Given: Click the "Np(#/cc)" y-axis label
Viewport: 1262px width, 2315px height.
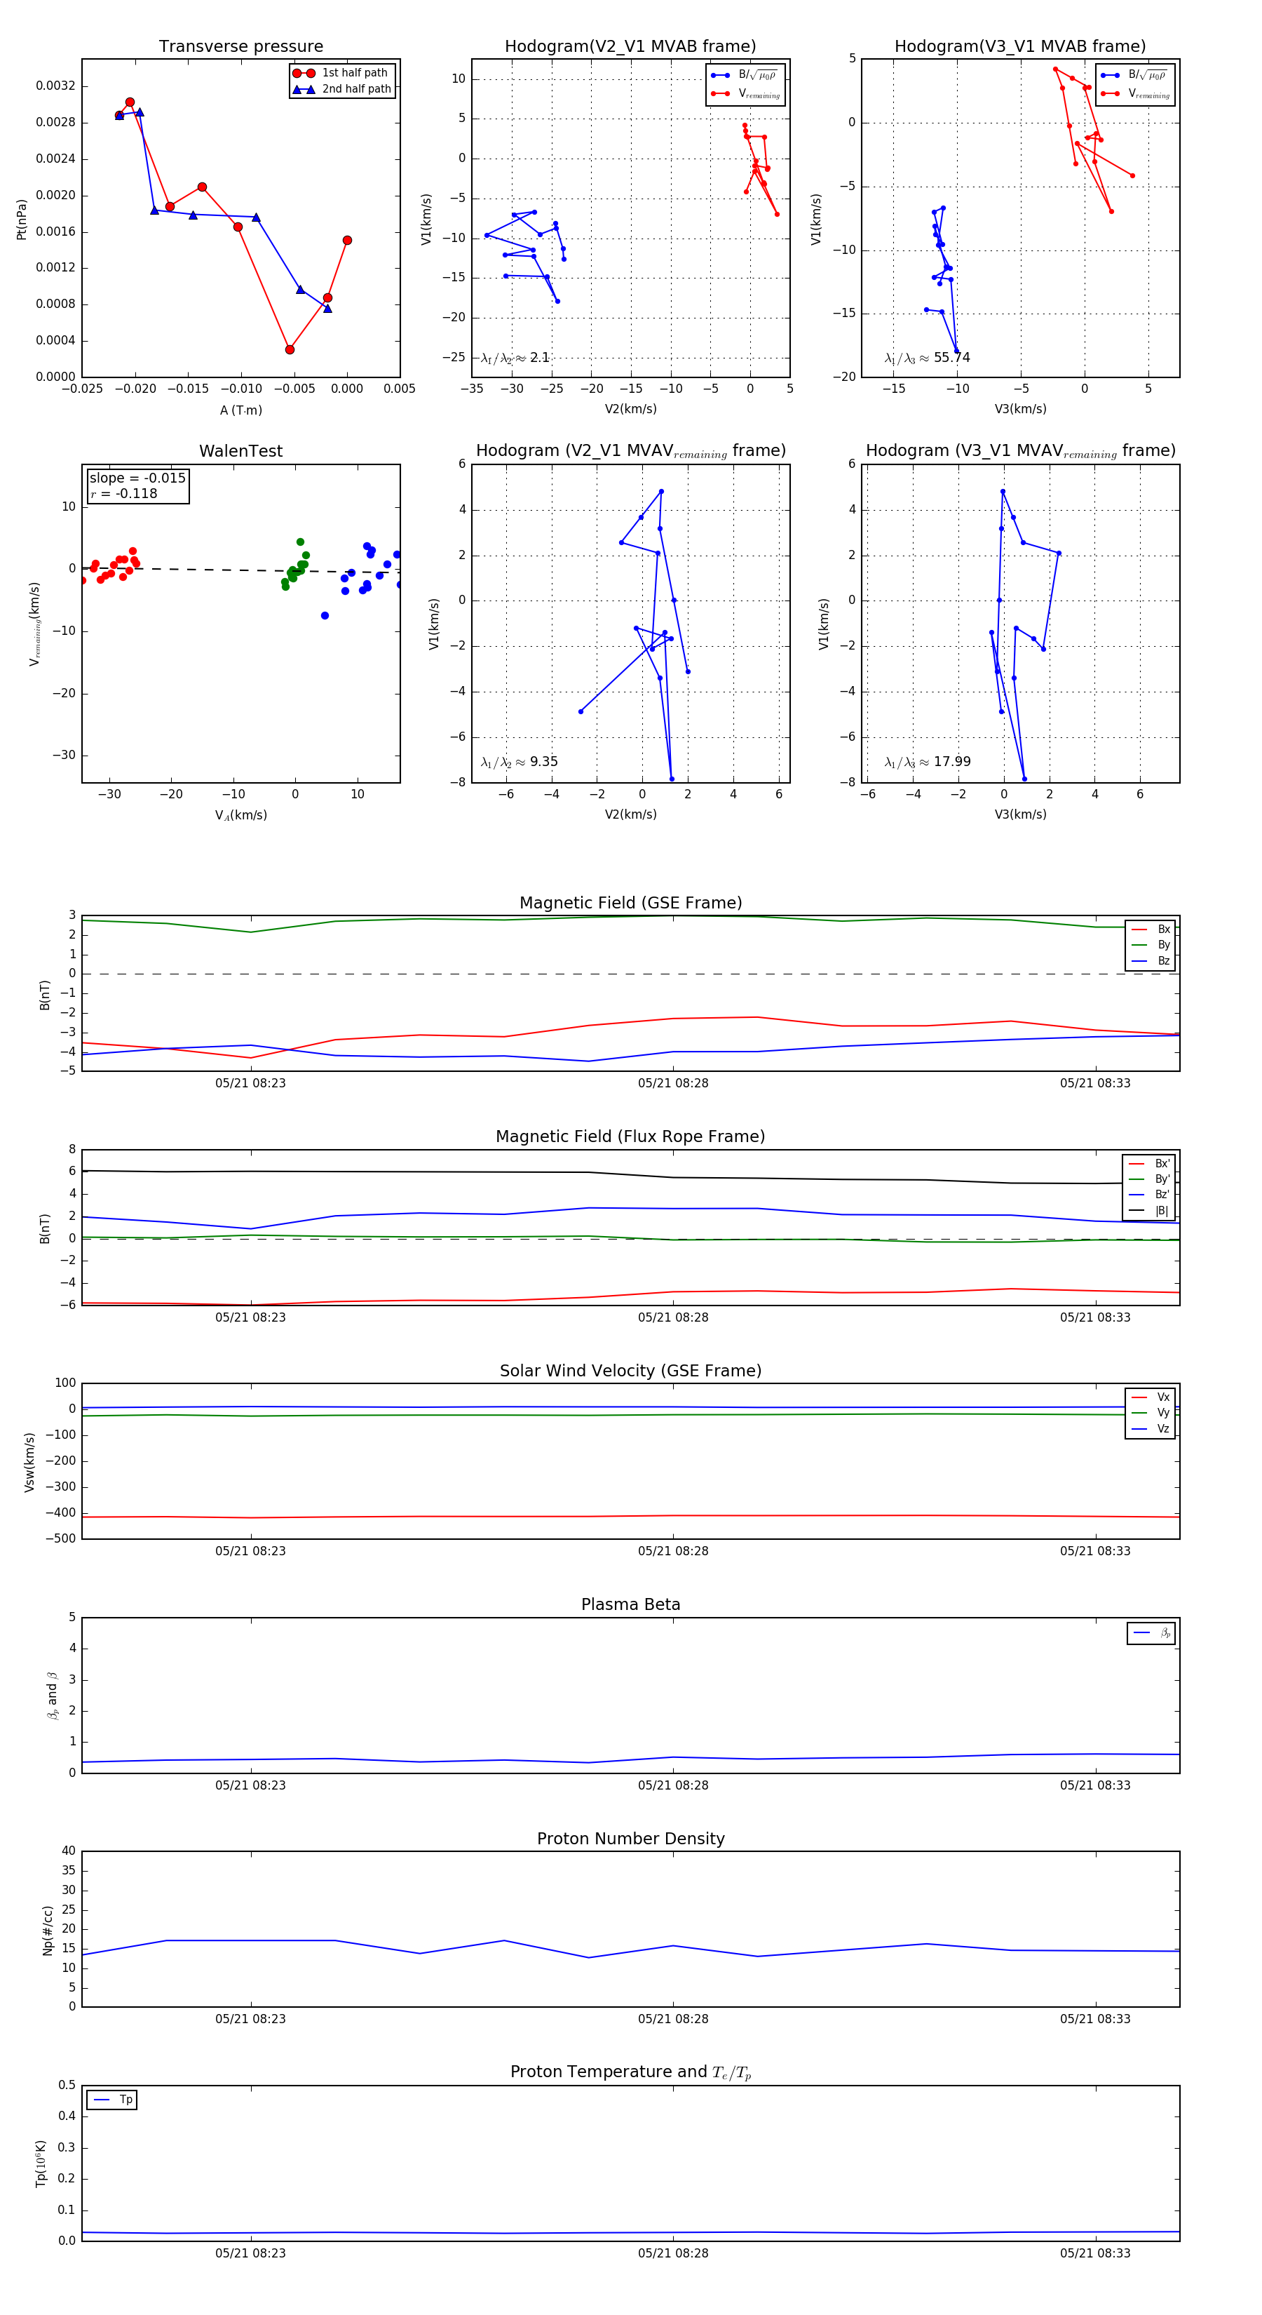Looking at the screenshot, I should (48, 1931).
